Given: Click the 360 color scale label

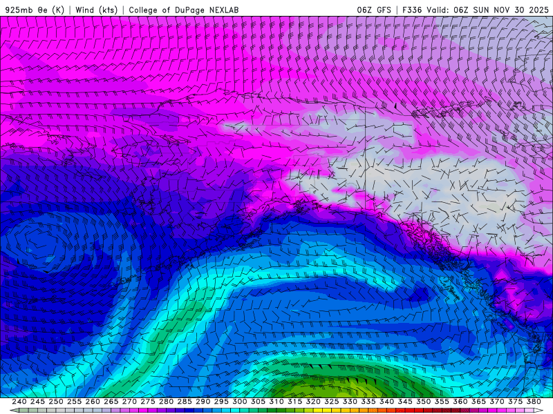Looking at the screenshot, I should point(460,402).
